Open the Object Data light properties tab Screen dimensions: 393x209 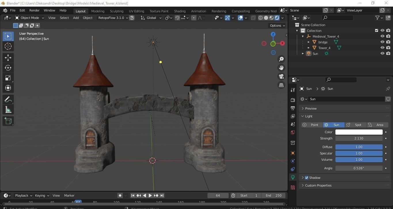pos(293,177)
